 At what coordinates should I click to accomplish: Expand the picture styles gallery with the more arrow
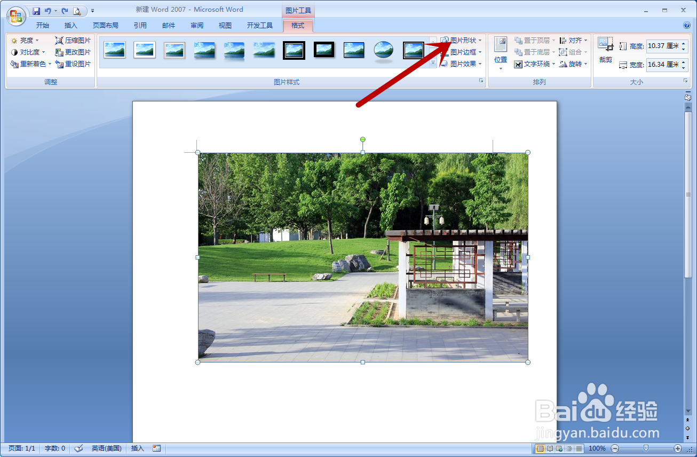(x=433, y=64)
